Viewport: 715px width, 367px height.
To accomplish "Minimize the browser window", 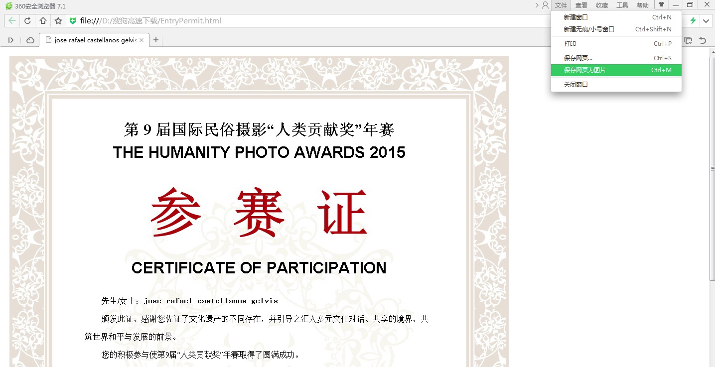I will click(676, 5).
